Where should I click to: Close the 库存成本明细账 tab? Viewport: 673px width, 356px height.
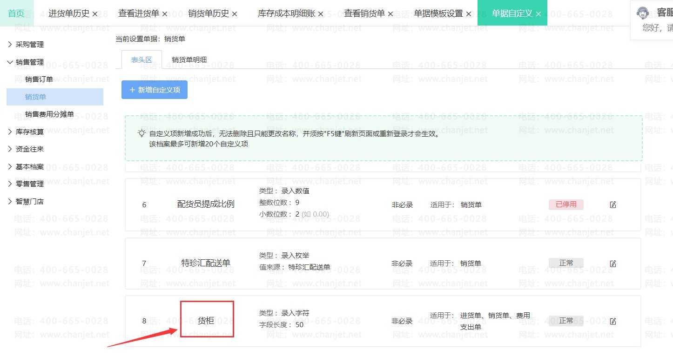[321, 14]
